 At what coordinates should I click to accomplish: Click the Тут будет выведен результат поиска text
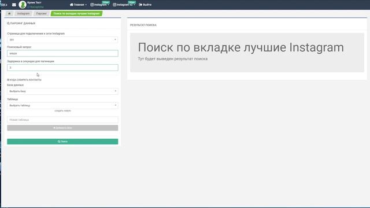click(173, 59)
